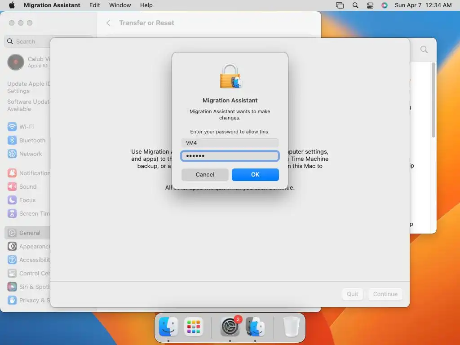Viewport: 460px width, 345px height.
Task: Open Notifications settings in sidebar
Action: coord(29,173)
